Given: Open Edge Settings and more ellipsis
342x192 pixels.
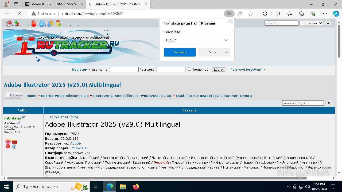Looking at the screenshot, I should pyautogui.click(x=325, y=14).
